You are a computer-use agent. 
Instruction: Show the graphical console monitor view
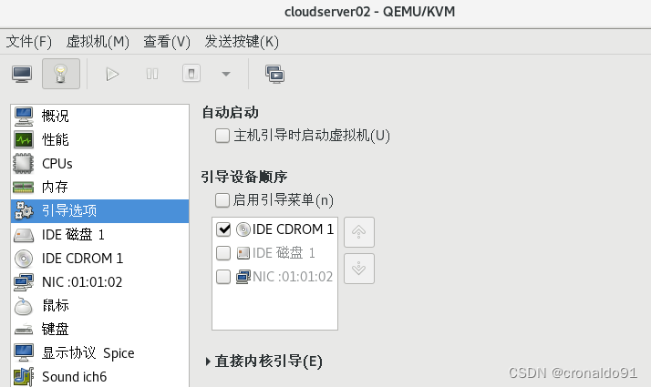tap(22, 75)
